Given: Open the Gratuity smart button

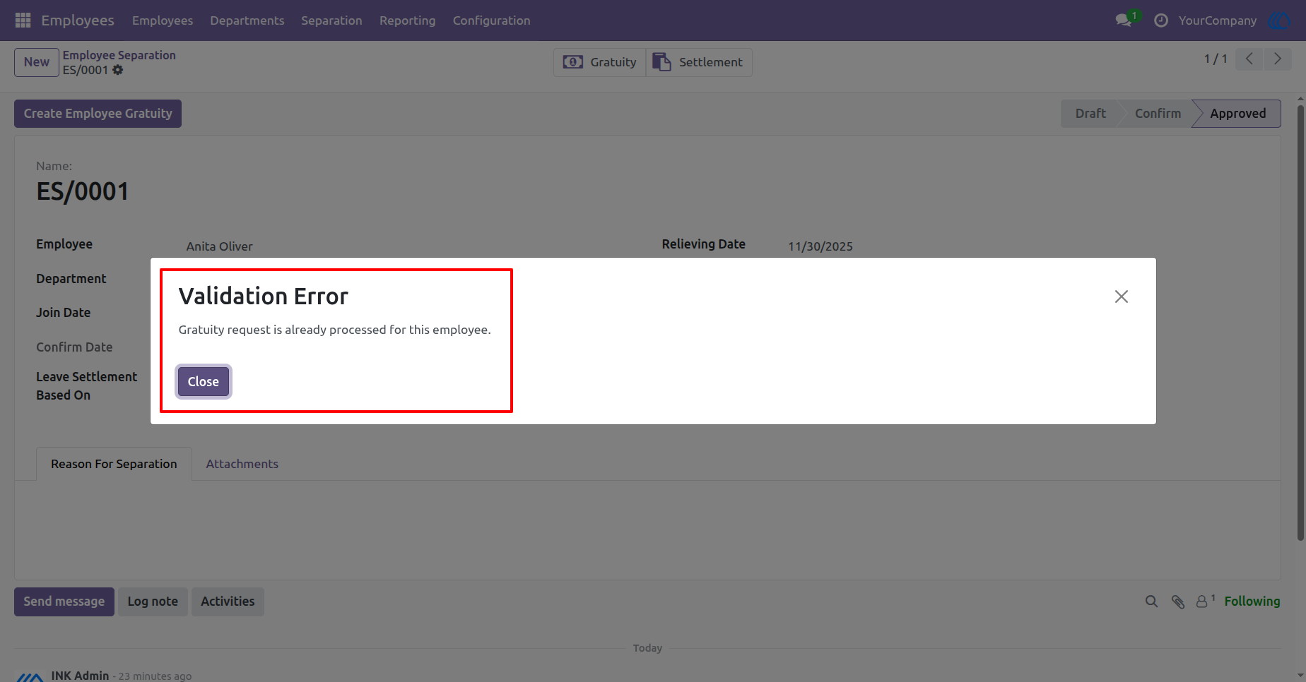Looking at the screenshot, I should point(600,62).
